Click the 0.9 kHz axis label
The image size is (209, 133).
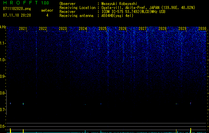3,76
